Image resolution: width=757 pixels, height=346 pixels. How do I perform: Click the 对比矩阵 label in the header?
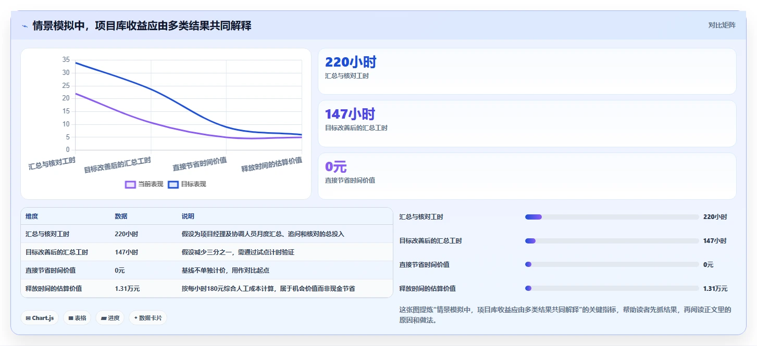click(x=722, y=25)
